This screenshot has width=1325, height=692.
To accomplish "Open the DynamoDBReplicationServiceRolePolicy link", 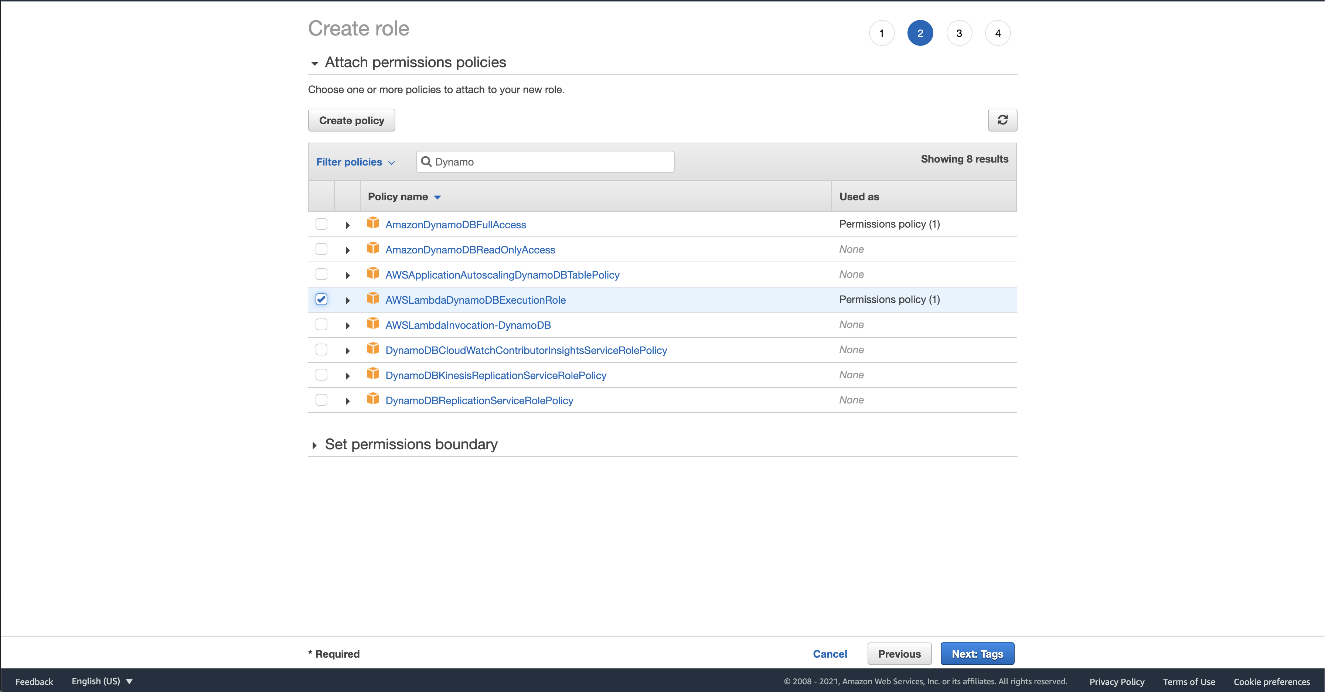I will tap(479, 401).
